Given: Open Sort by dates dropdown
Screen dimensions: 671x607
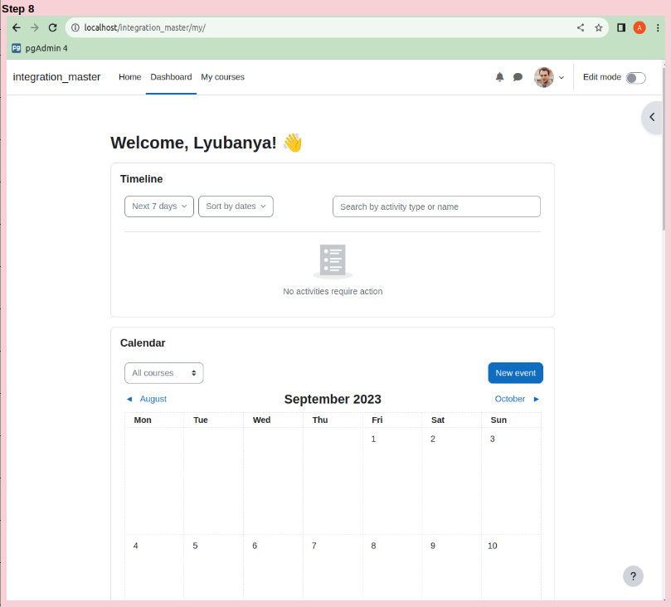Looking at the screenshot, I should tap(236, 206).
